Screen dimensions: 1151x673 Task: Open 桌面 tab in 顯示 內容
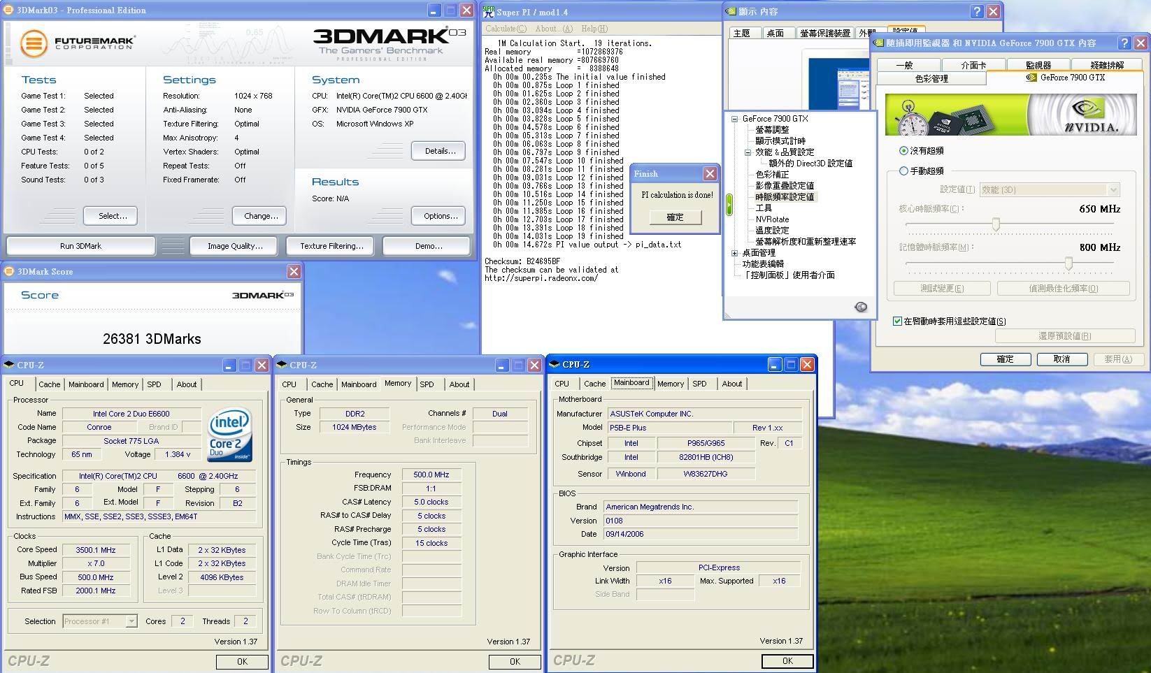click(x=775, y=33)
